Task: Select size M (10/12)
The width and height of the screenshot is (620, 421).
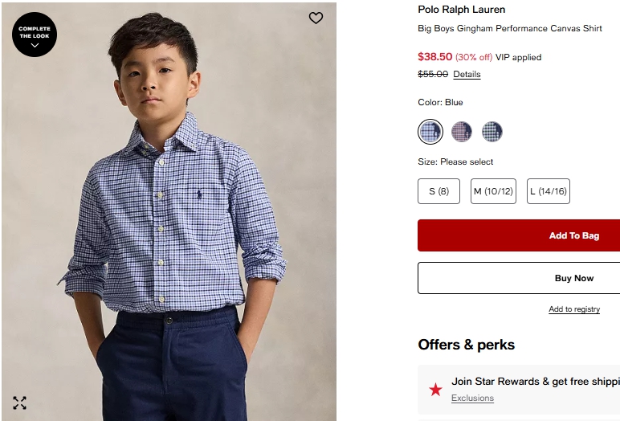Action: coord(493,191)
